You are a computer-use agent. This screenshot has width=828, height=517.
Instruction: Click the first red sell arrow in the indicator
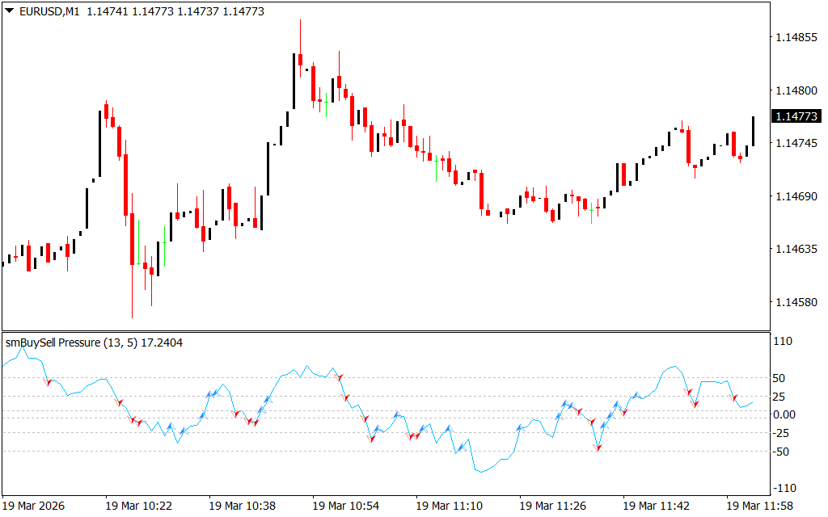click(49, 381)
